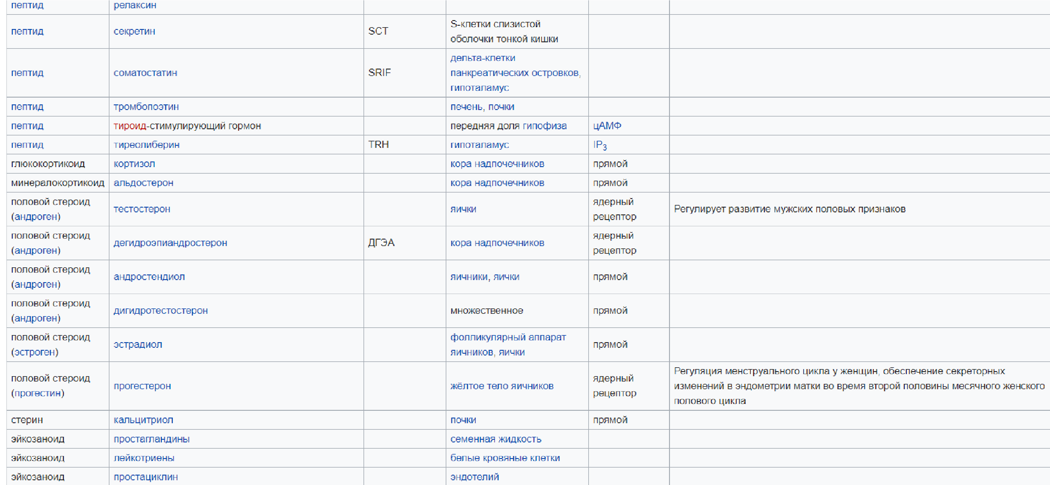Open the альдостерон link

point(143,183)
